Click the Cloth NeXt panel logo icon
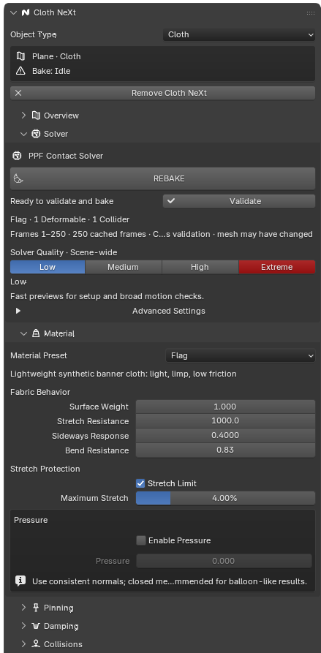Viewport: 321px width, 653px height. pos(25,12)
